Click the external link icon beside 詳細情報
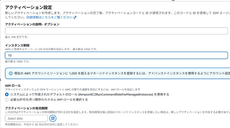 (75, 17)
